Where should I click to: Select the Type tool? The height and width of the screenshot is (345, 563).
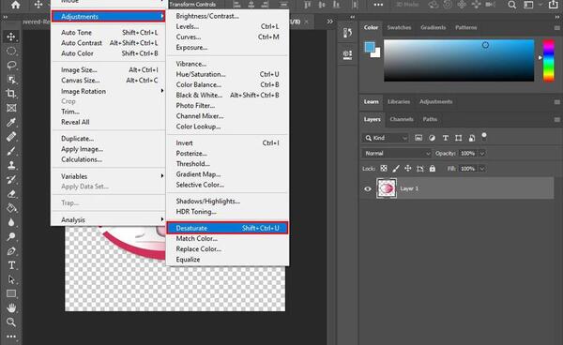(x=11, y=265)
